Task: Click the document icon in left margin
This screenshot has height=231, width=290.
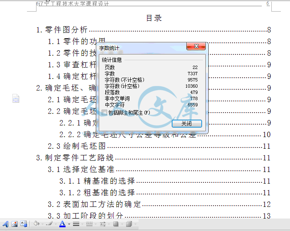Action: [16, 98]
